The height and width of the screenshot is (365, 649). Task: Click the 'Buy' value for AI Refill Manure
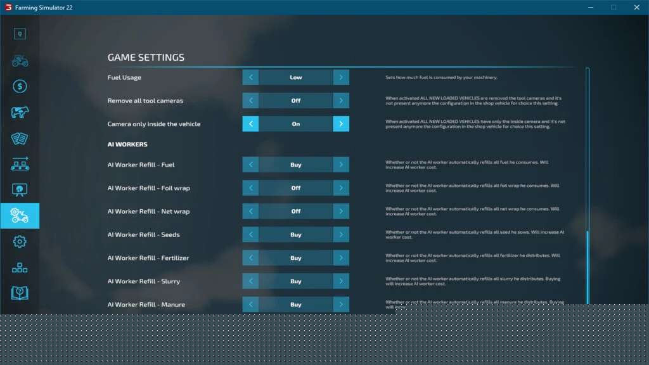(296, 305)
